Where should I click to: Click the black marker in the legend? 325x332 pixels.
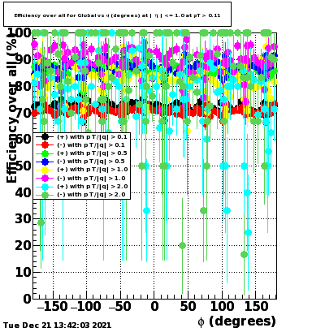(x=45, y=137)
